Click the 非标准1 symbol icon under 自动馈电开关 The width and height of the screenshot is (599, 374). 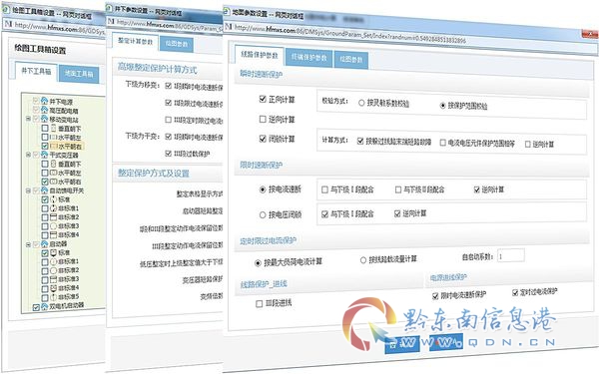[54, 208]
